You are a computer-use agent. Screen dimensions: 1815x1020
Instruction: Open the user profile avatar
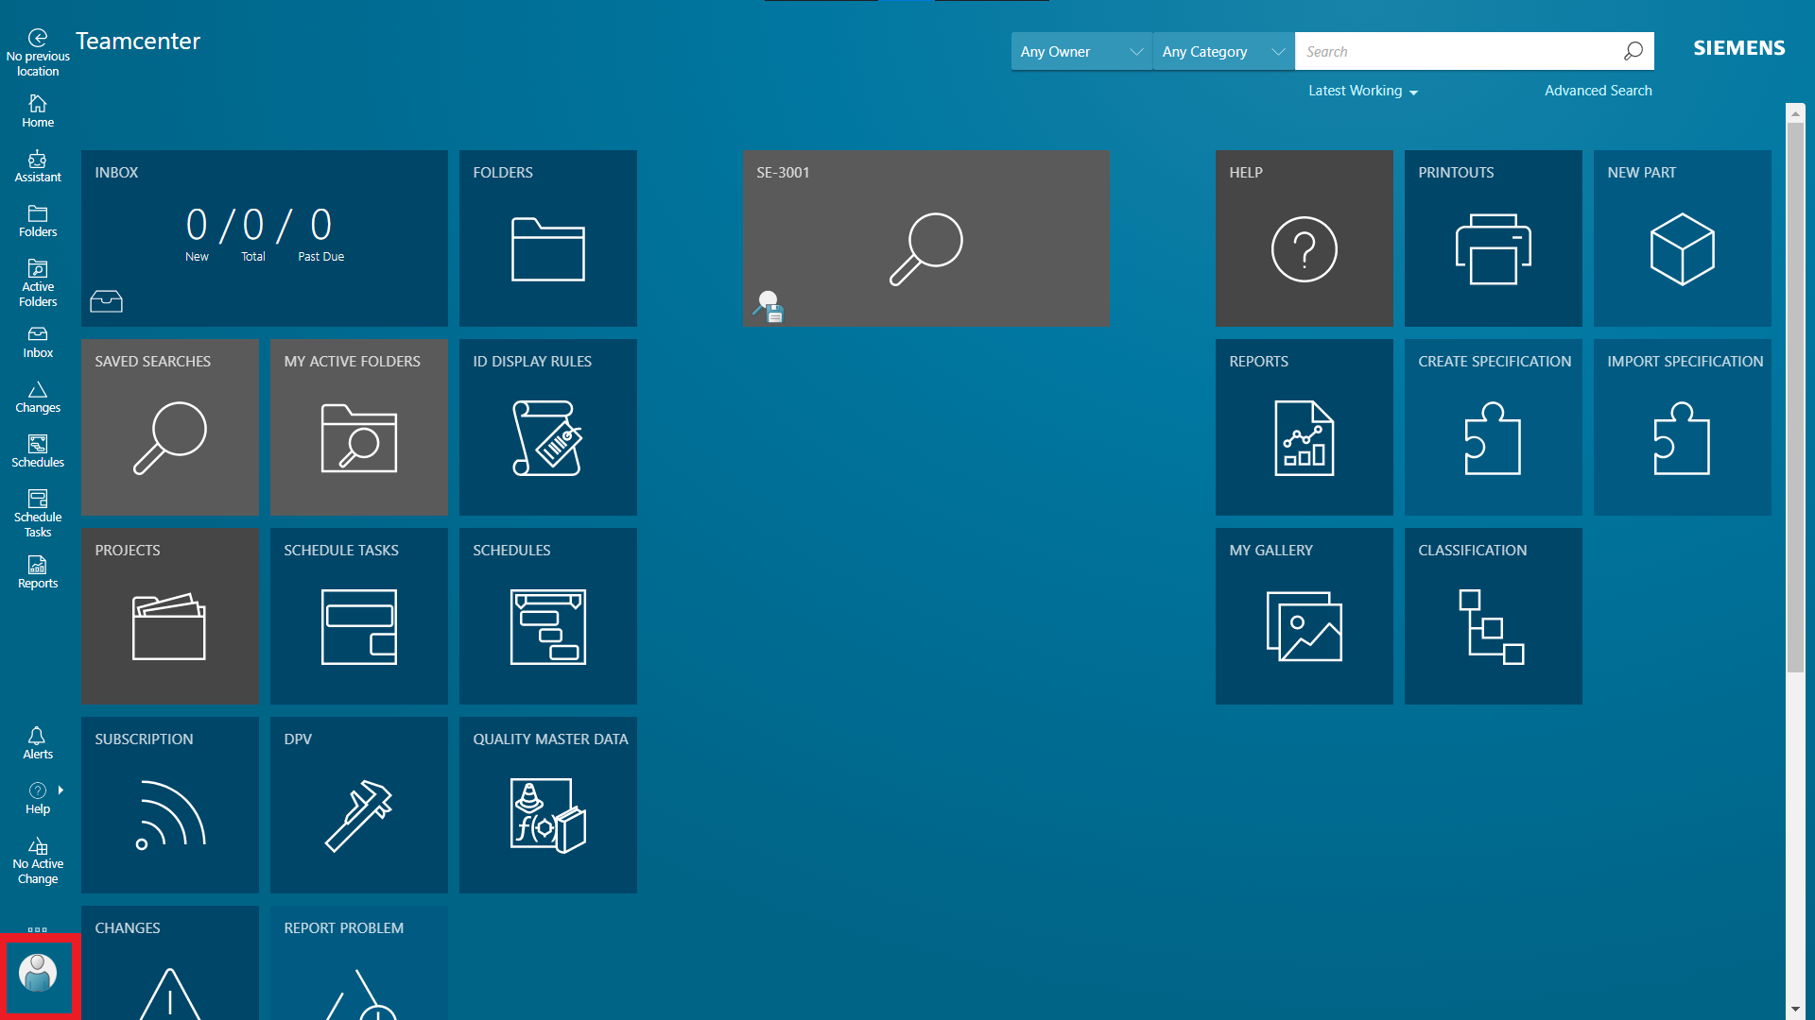pyautogui.click(x=38, y=973)
